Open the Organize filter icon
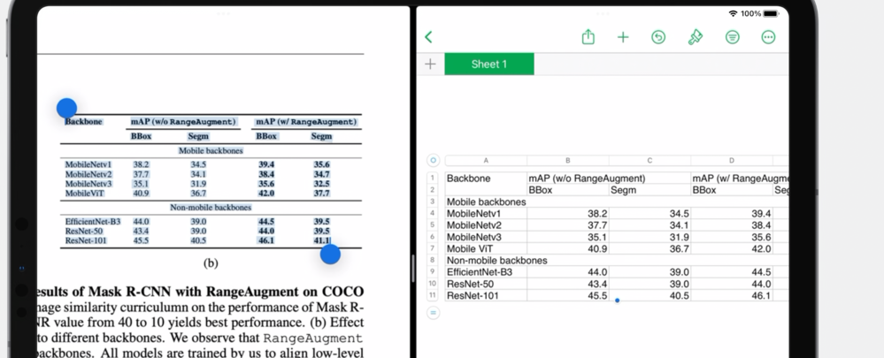Viewport: 884px width, 358px height. click(733, 37)
